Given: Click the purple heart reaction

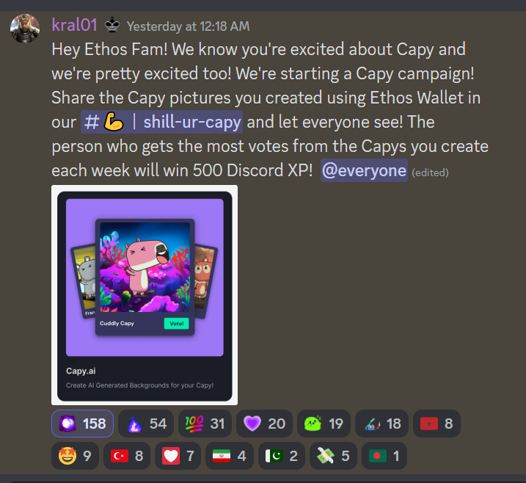Looking at the screenshot, I should point(264,424).
